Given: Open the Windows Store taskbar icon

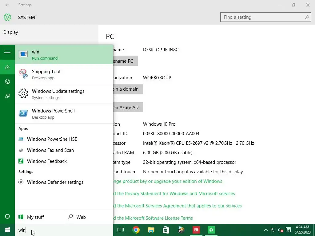Looking at the screenshot, I should 166,230.
